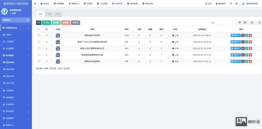Expand 会员管理 in sidebar
Image resolution: width=262 pixels, height=129 pixels.
[x=16, y=49]
